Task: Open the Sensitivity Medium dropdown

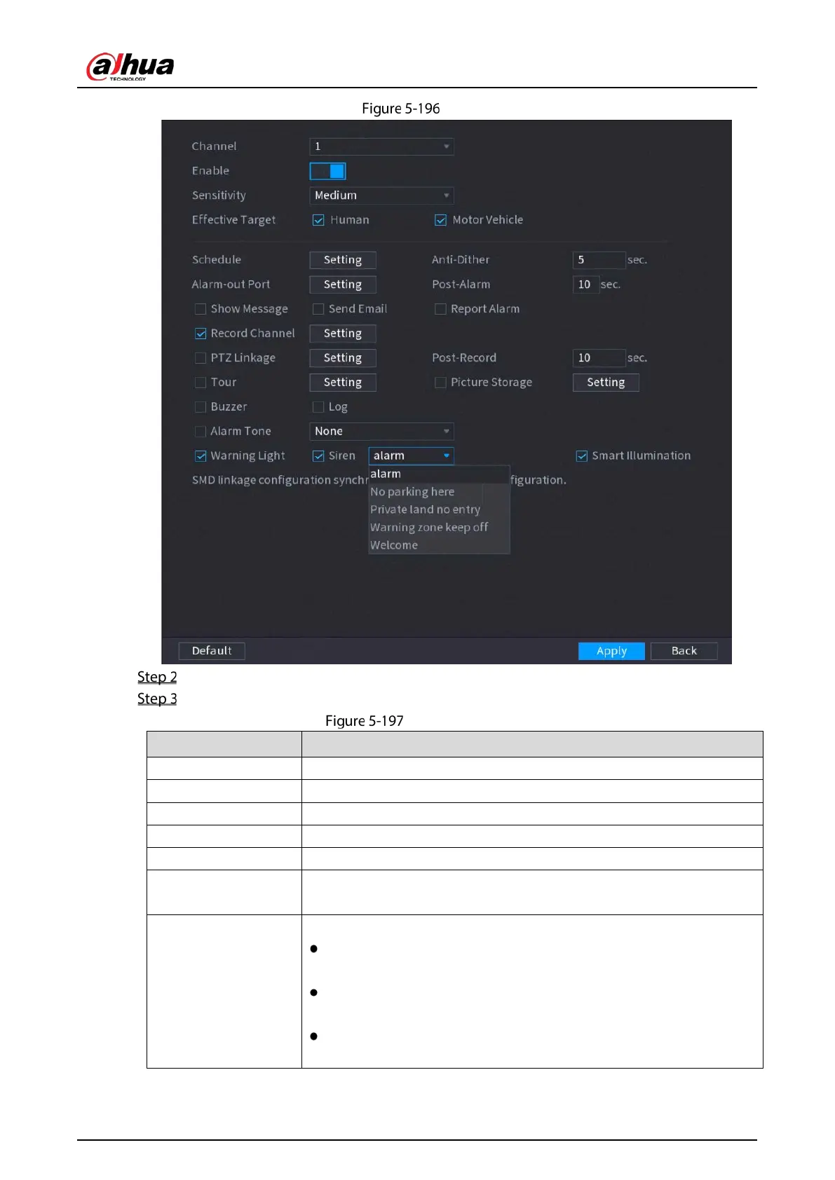Action: tap(381, 195)
